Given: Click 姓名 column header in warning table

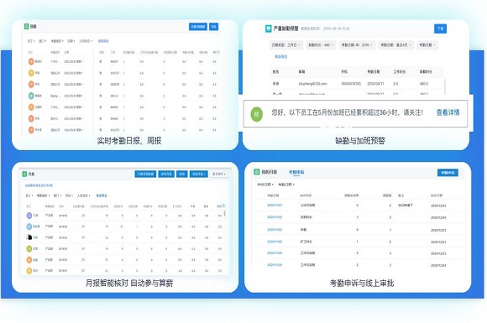Looking at the screenshot, I should click(275, 71).
